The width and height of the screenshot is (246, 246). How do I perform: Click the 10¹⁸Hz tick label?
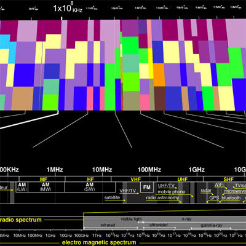click(x=189, y=235)
